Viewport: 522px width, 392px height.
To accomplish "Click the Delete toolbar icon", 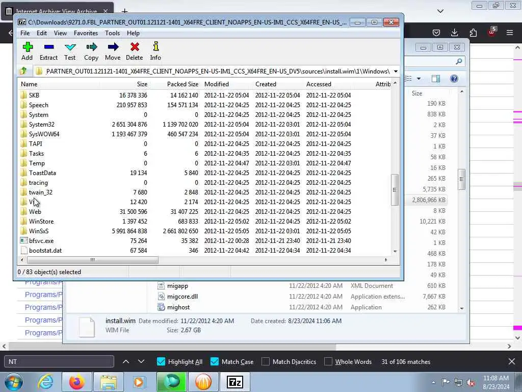I will [x=135, y=51].
